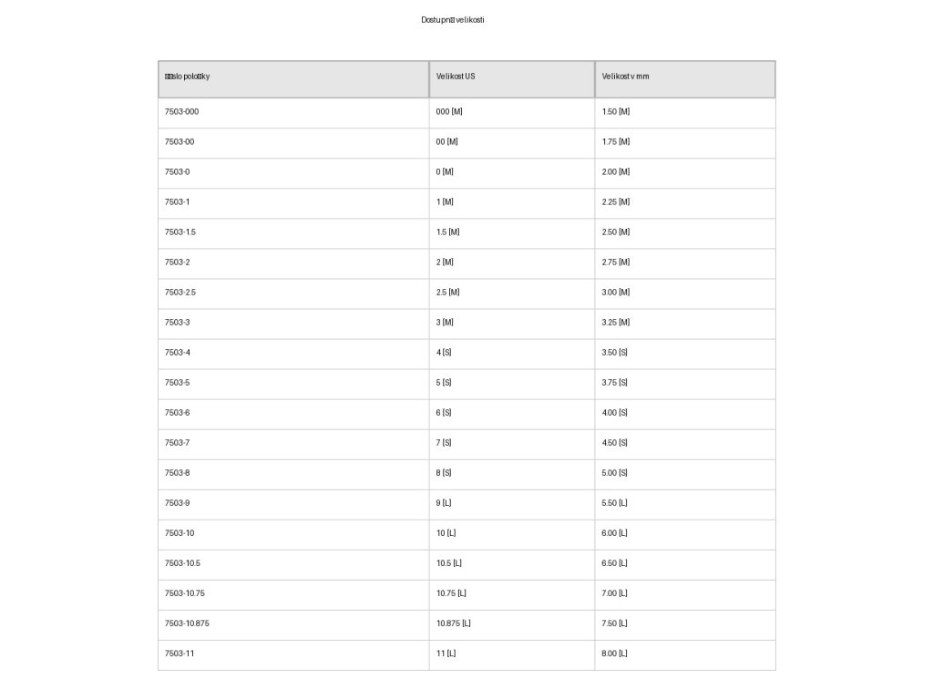
Task: Click item number cell 7503-1.5
Action: point(180,232)
